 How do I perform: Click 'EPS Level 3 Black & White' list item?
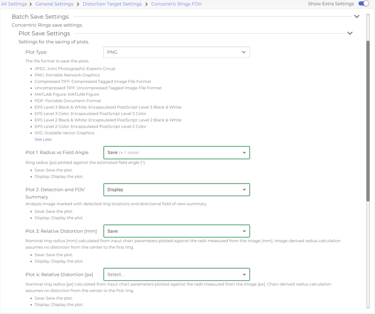click(108, 107)
